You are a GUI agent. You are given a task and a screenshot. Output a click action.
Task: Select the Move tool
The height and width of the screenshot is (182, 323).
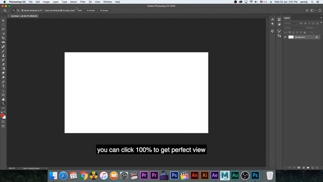tap(3, 20)
